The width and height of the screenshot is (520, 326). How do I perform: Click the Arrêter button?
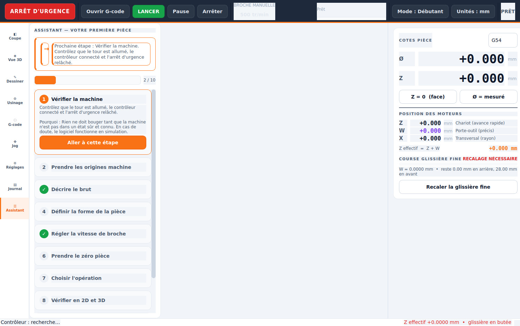coord(213,11)
